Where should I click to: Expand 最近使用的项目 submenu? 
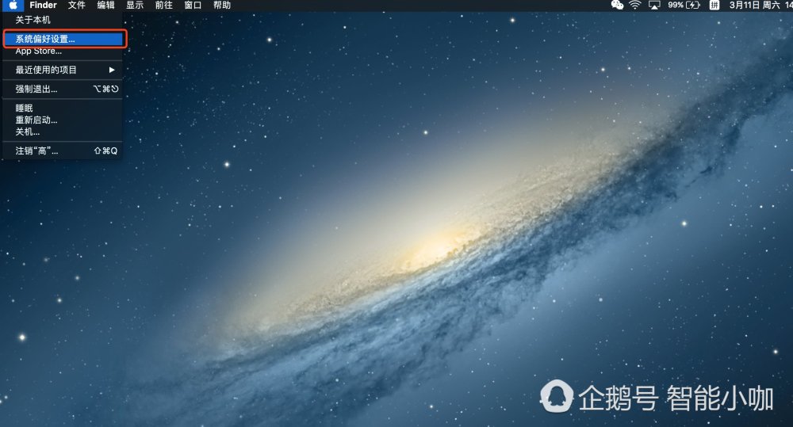tap(63, 70)
